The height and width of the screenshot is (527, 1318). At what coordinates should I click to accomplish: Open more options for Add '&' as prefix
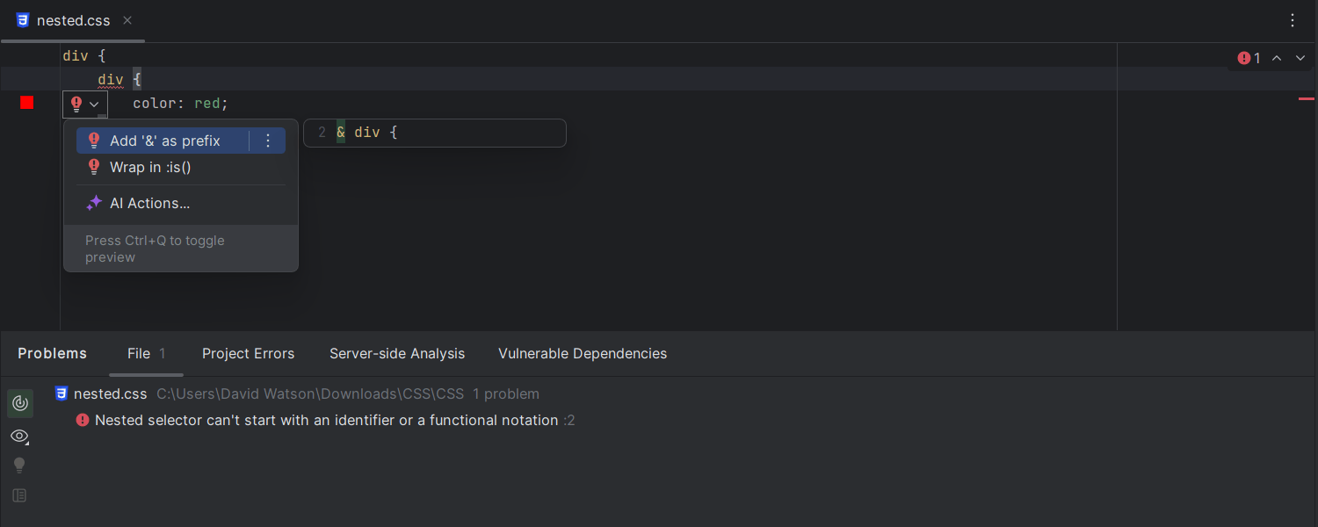click(269, 141)
